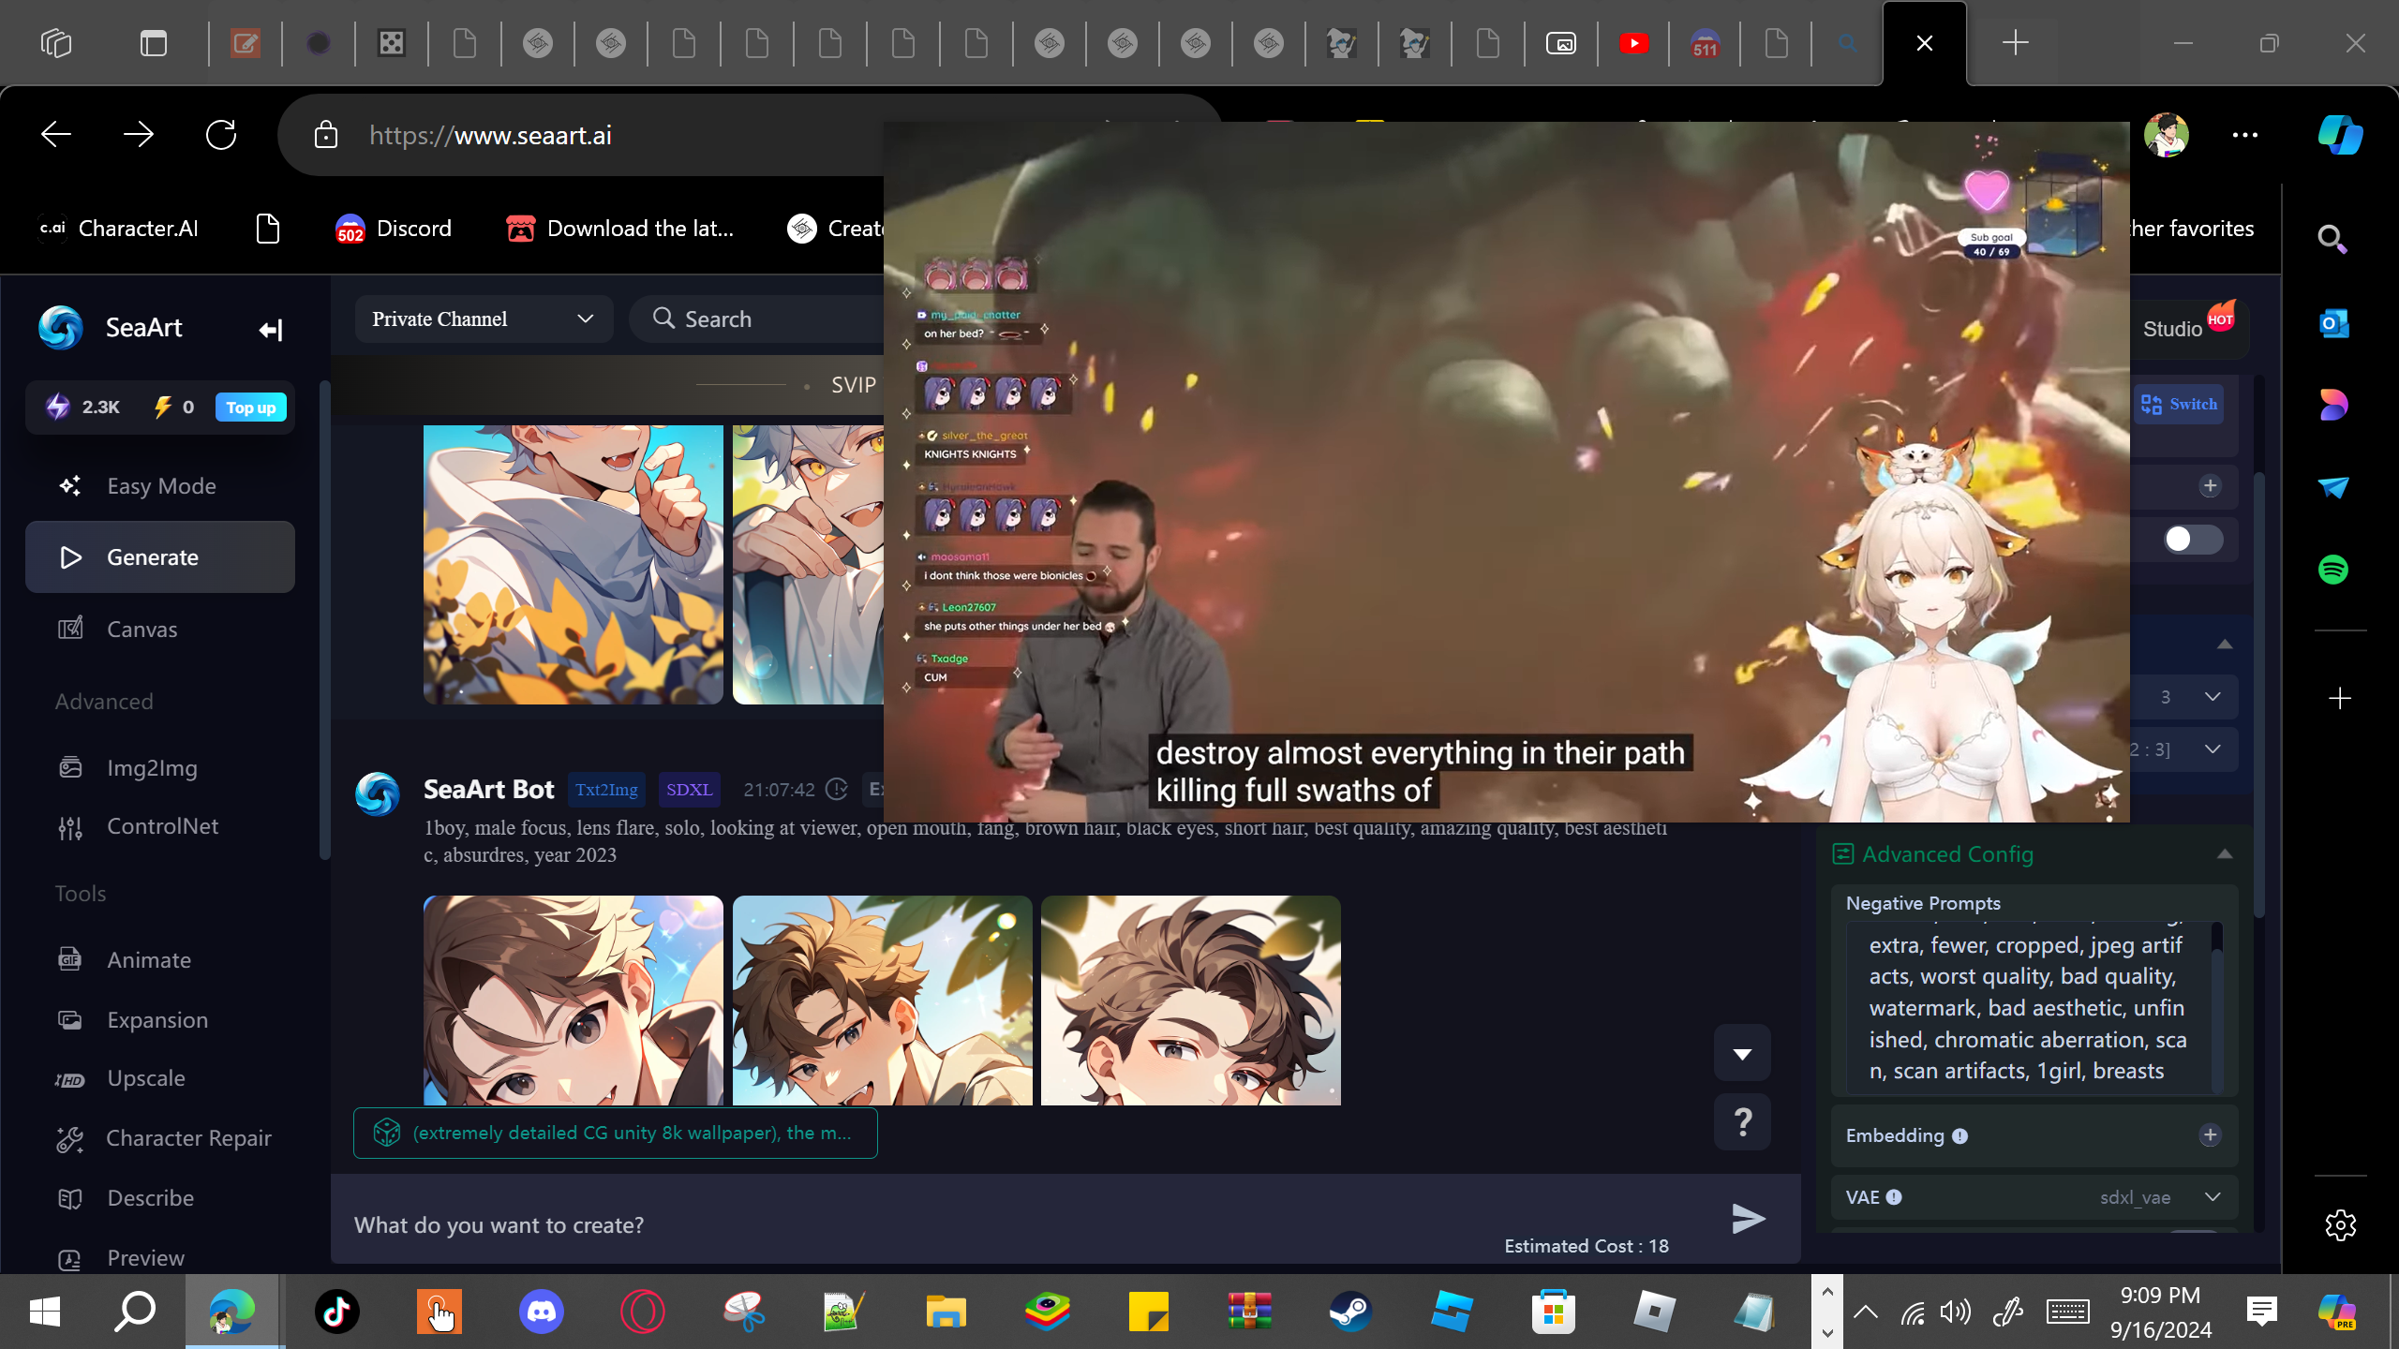The image size is (2399, 1349).
Task: Click the Top up button
Action: [x=251, y=408]
